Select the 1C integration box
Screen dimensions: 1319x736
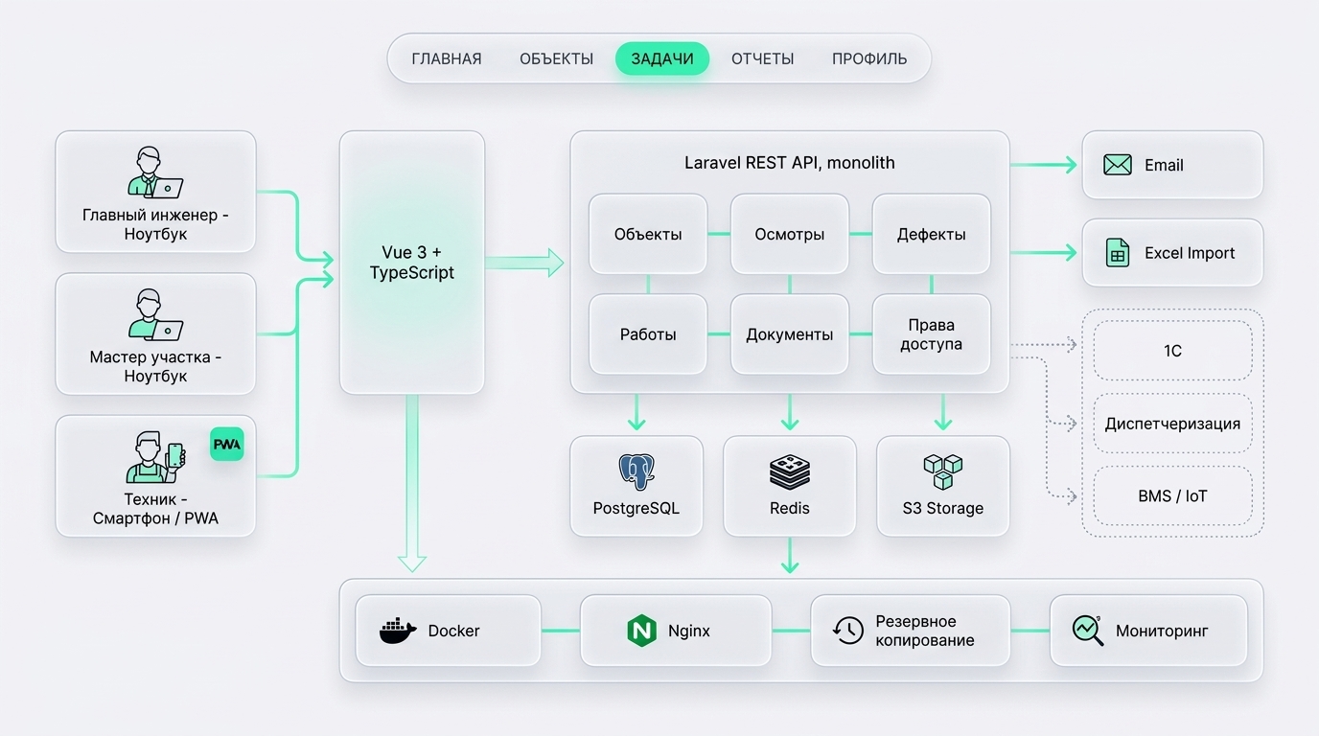pyautogui.click(x=1172, y=351)
